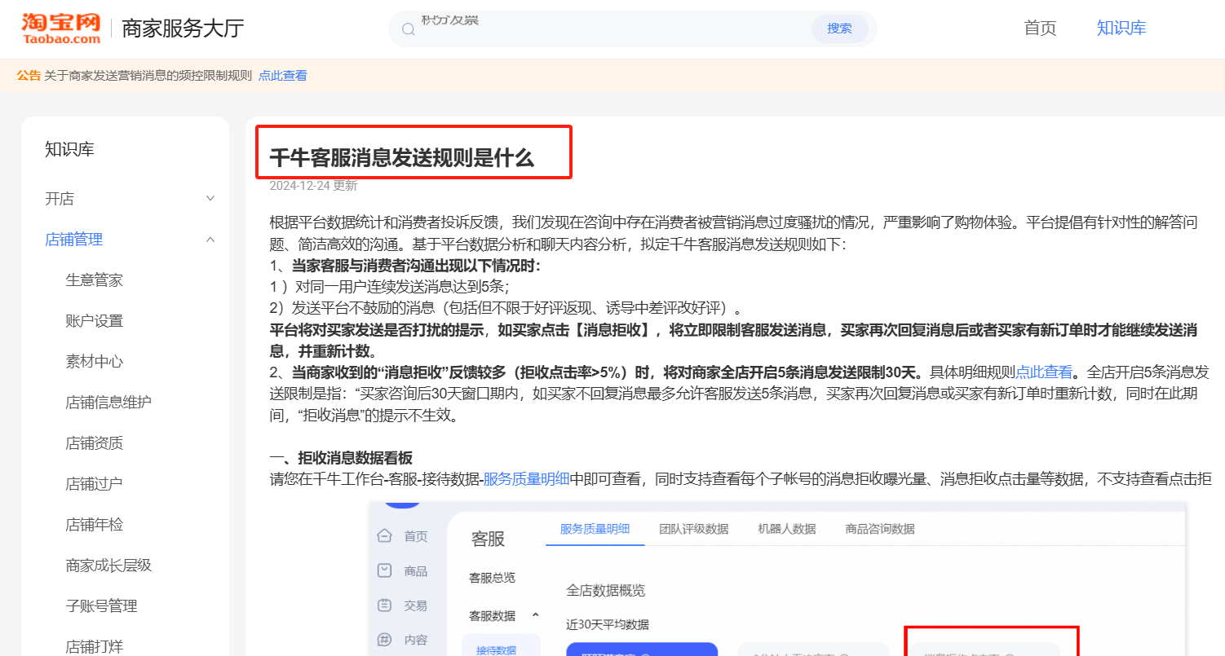Open 店铺打烊 in sidebar

95,647
